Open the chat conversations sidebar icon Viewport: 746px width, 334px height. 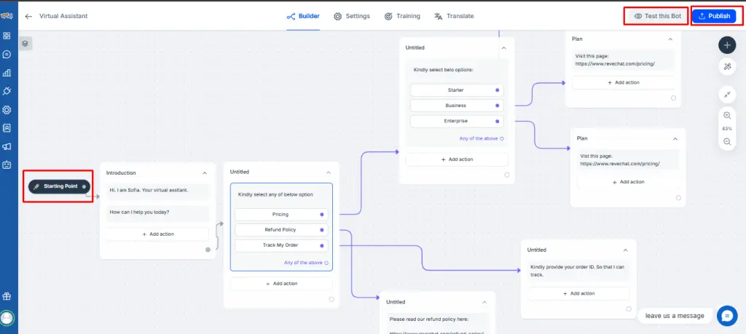click(7, 54)
